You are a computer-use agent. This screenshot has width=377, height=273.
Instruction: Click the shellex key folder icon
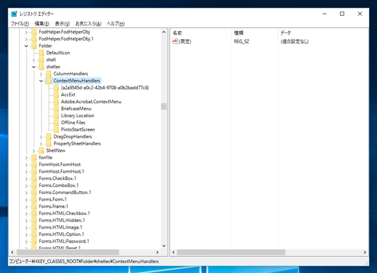click(42, 66)
